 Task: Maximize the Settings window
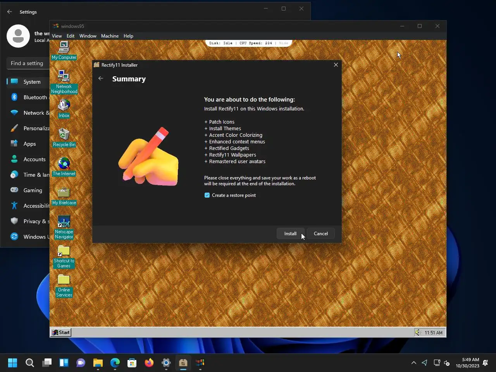pos(284,9)
